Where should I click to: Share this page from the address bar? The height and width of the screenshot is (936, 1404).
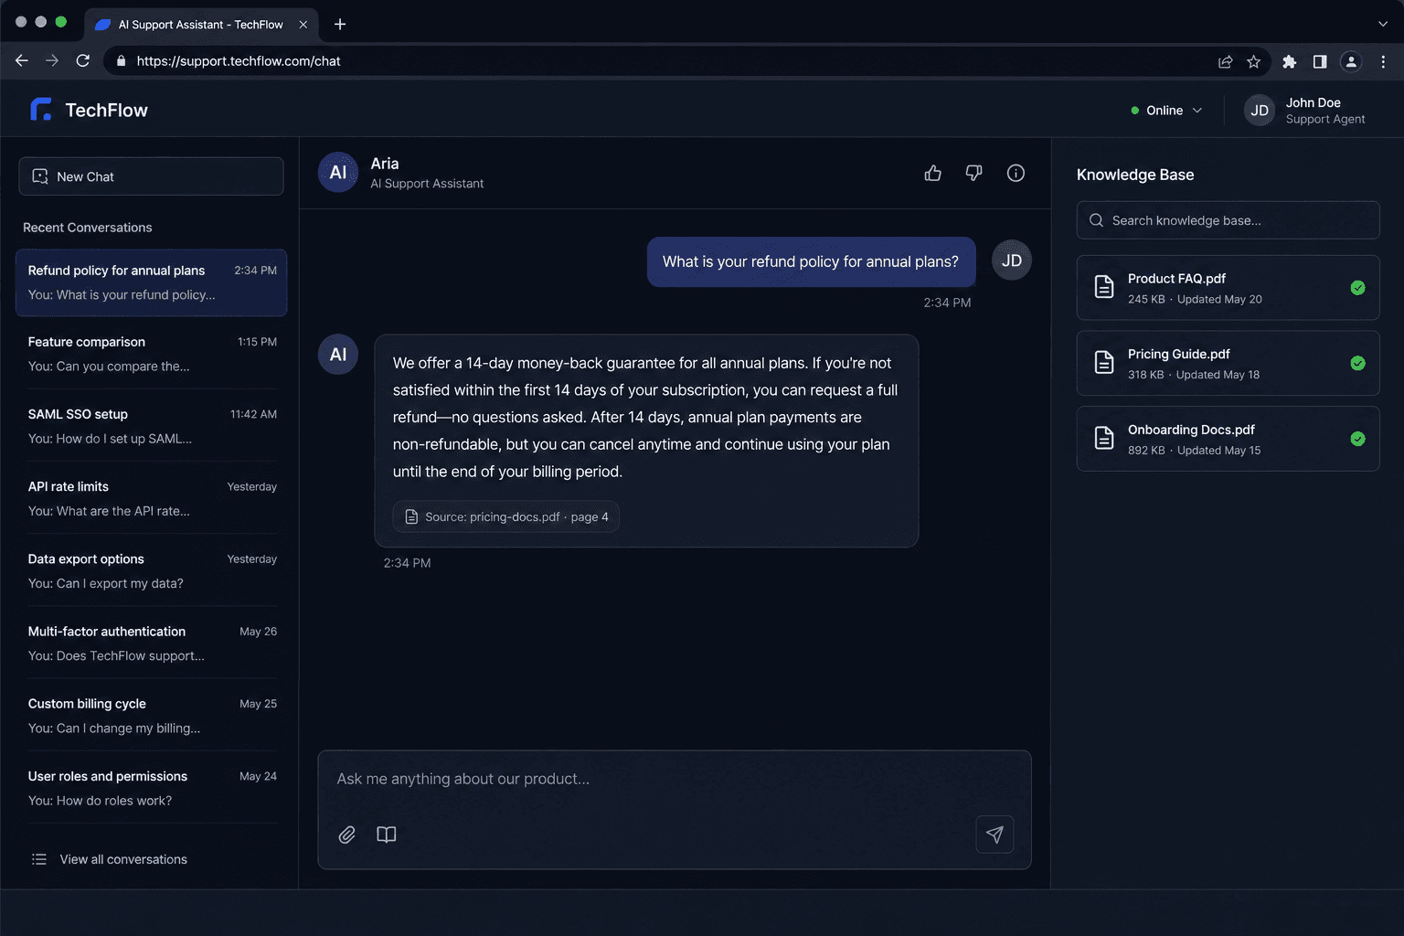click(x=1226, y=61)
